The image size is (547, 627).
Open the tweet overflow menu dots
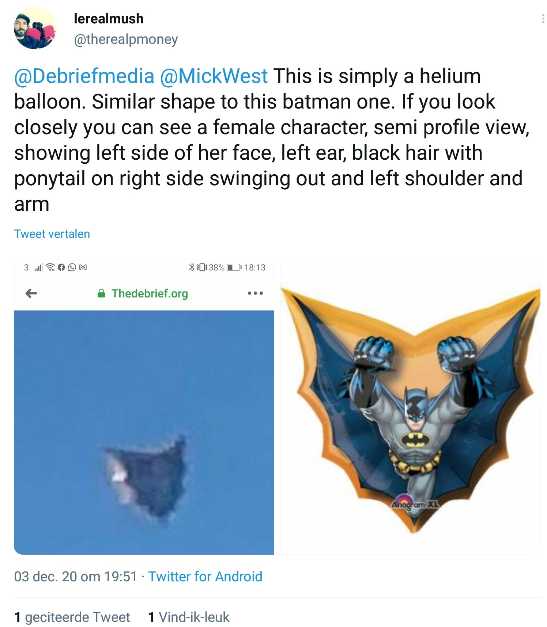click(x=543, y=19)
